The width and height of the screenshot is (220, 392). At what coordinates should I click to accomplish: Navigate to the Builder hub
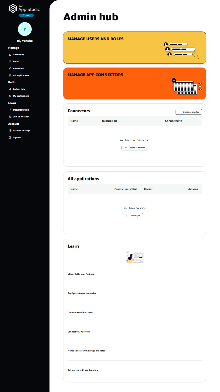pos(19,89)
